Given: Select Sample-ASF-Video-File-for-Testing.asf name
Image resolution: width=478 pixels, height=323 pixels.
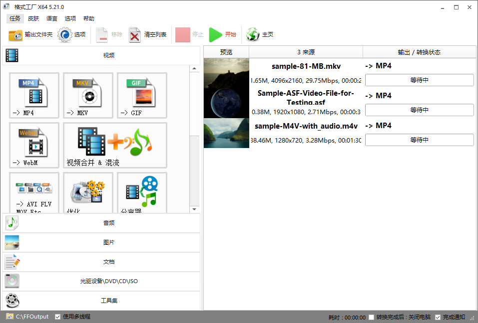Looking at the screenshot, I should coord(306,98).
